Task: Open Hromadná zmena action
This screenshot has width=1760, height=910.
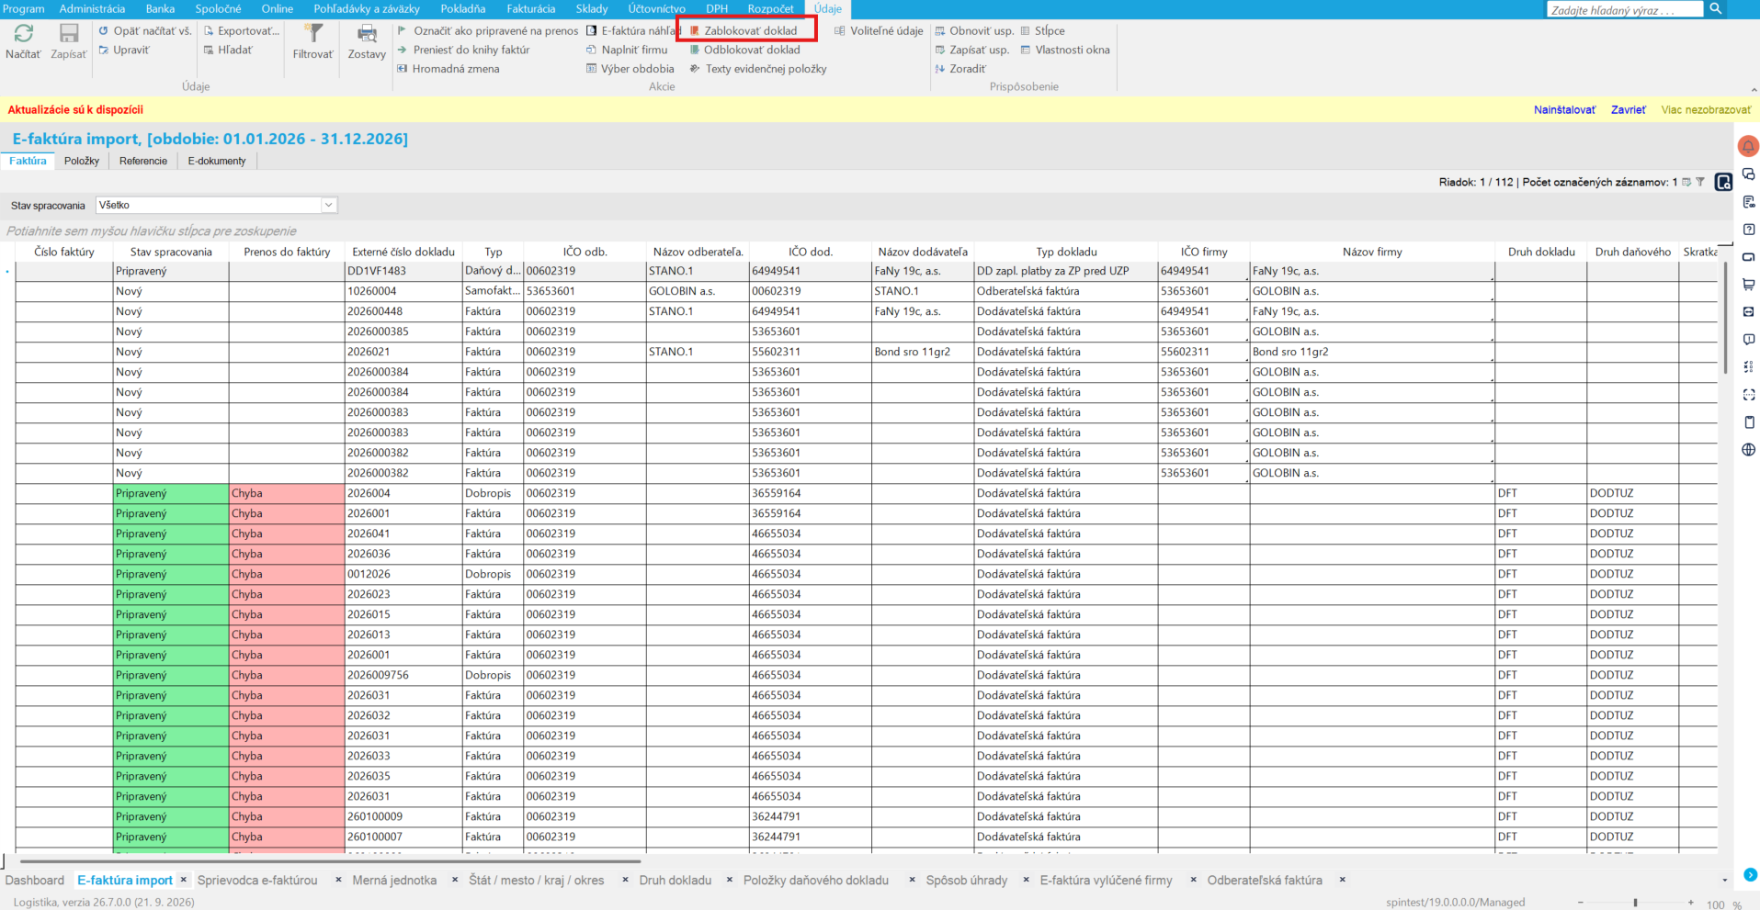Action: 449,69
